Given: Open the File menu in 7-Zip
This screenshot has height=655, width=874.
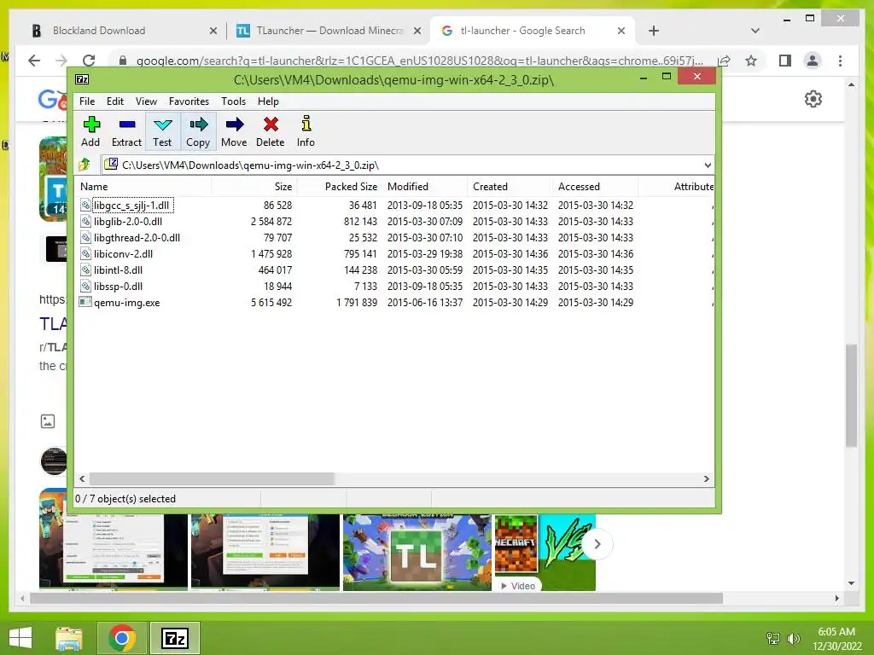Looking at the screenshot, I should [87, 101].
